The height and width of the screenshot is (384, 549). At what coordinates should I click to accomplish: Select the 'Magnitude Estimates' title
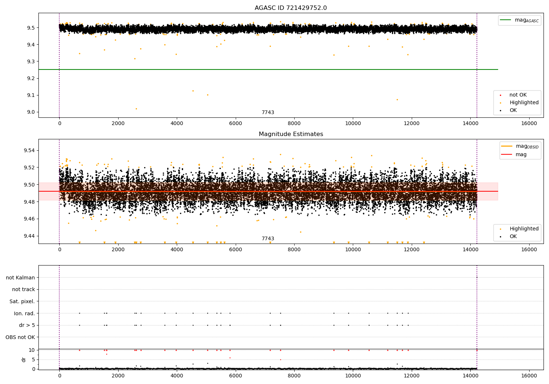[291, 134]
